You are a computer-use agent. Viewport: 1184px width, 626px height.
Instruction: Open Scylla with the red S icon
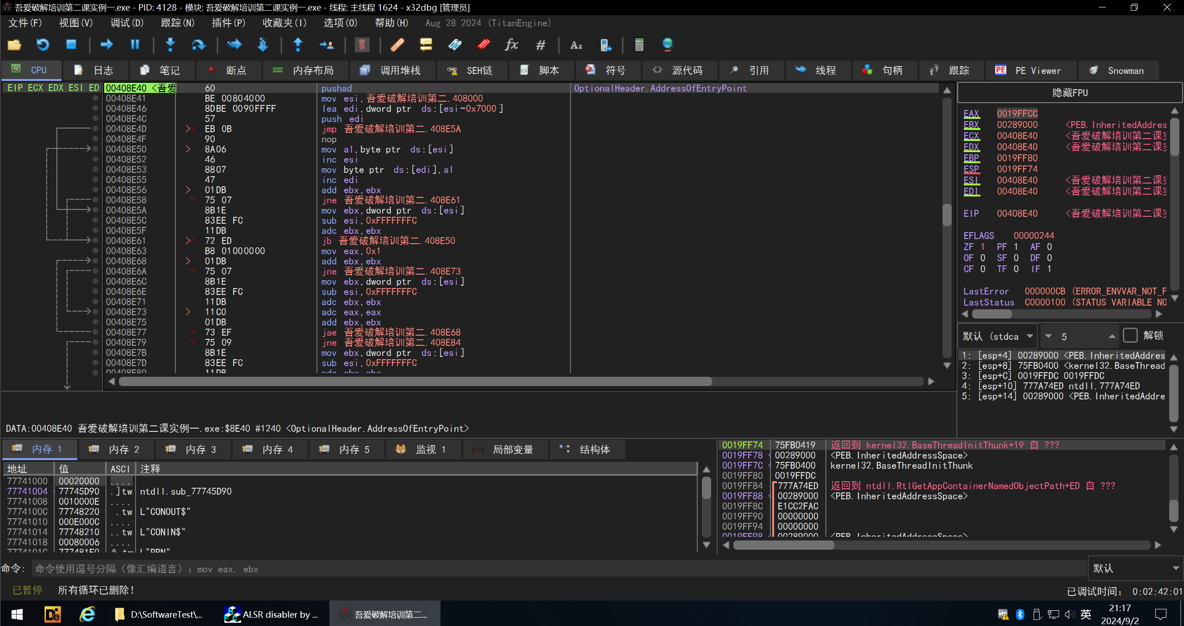coord(362,45)
